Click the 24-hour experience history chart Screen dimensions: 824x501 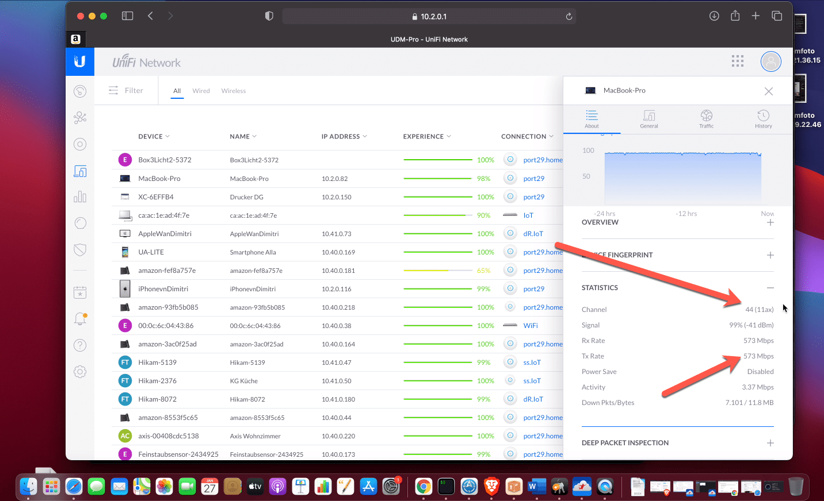point(683,178)
